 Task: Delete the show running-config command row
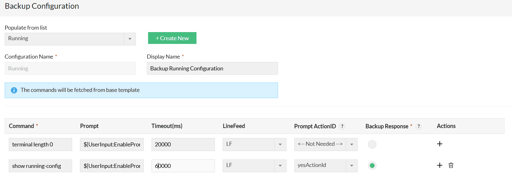click(x=451, y=165)
